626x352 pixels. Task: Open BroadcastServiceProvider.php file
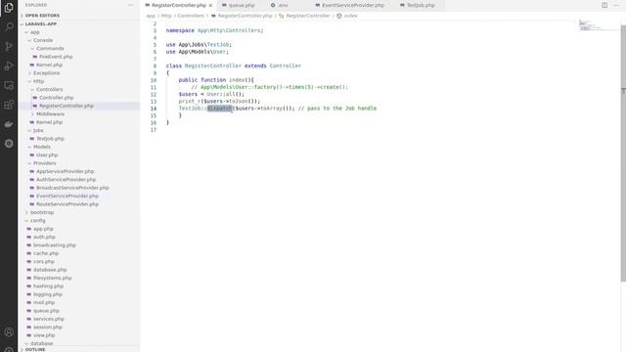pyautogui.click(x=72, y=188)
